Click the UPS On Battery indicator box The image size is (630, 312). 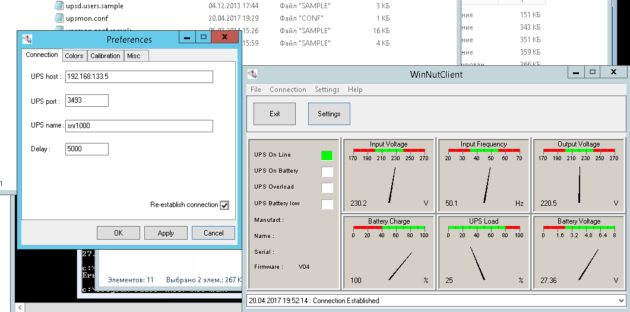click(327, 171)
